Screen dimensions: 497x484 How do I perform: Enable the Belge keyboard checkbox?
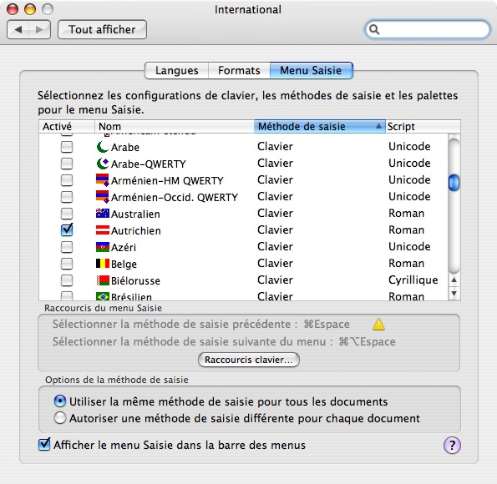(x=67, y=264)
